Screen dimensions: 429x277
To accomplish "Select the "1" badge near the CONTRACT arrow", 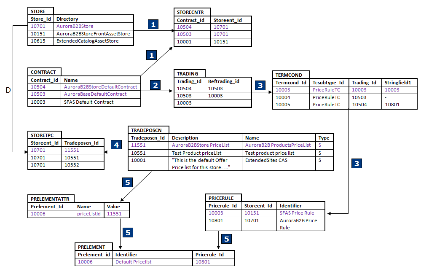I will tap(151, 55).
